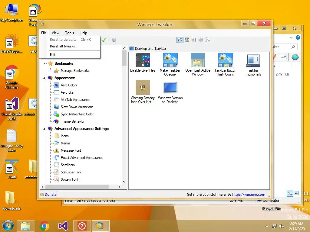Open the Help menu

(x=83, y=33)
